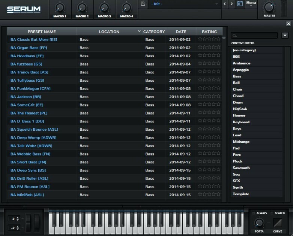Filter by the Ambience category
This screenshot has height=236, width=293.
click(x=256, y=63)
